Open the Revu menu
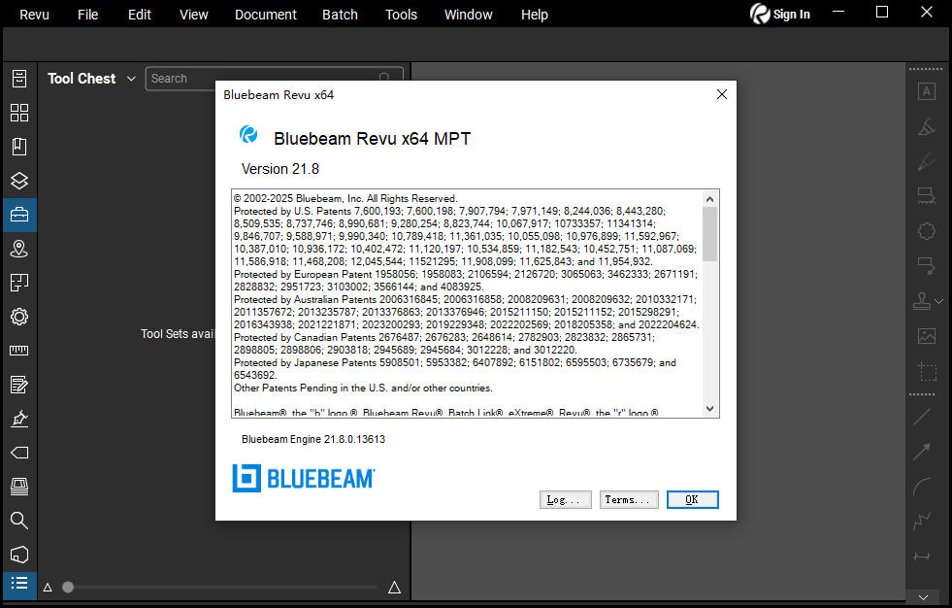 (34, 15)
